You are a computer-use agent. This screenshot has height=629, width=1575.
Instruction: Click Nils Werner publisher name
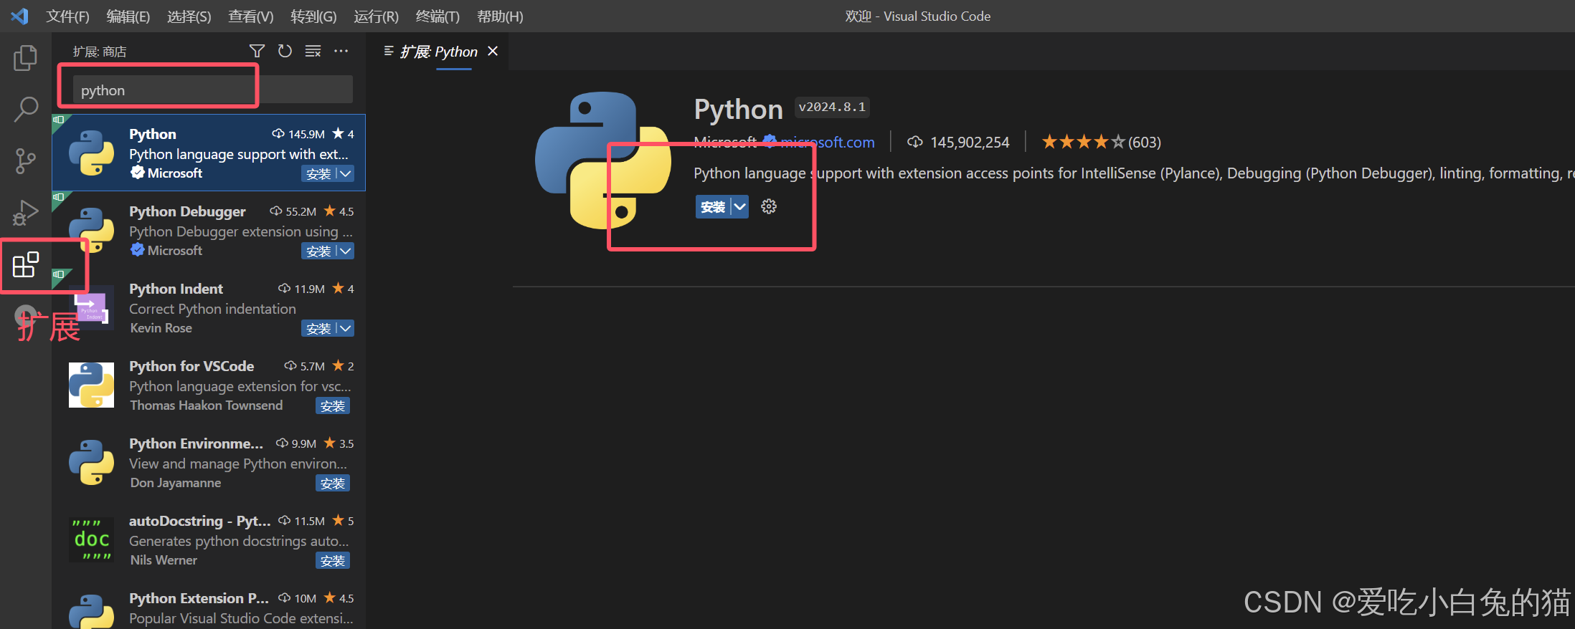tap(164, 560)
